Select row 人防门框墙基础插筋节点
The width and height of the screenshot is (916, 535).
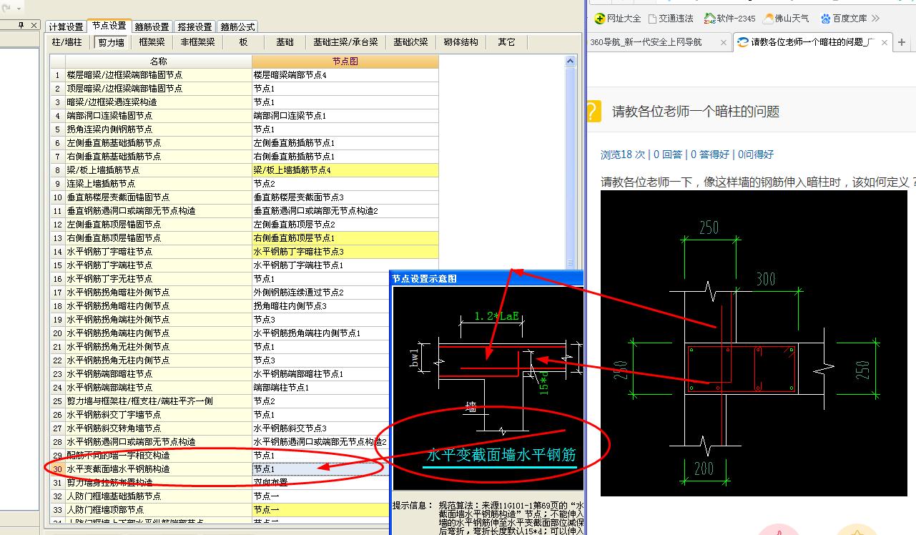point(158,496)
